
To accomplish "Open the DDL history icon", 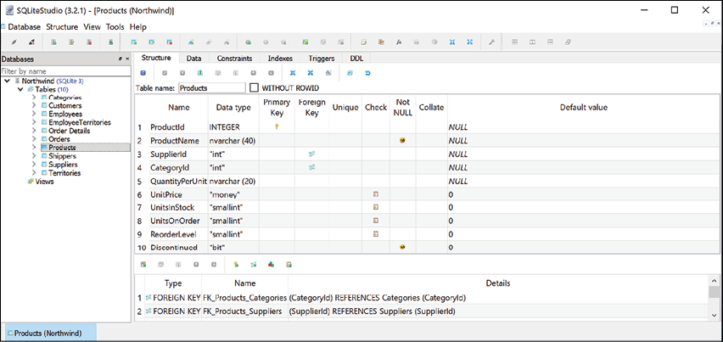I will click(x=381, y=42).
